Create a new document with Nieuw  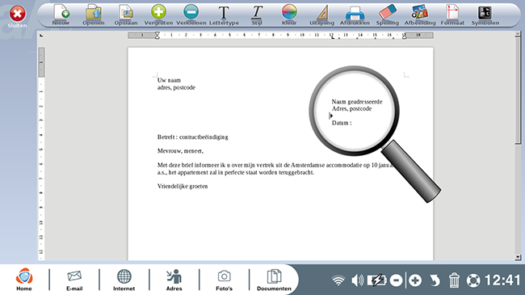(61, 15)
